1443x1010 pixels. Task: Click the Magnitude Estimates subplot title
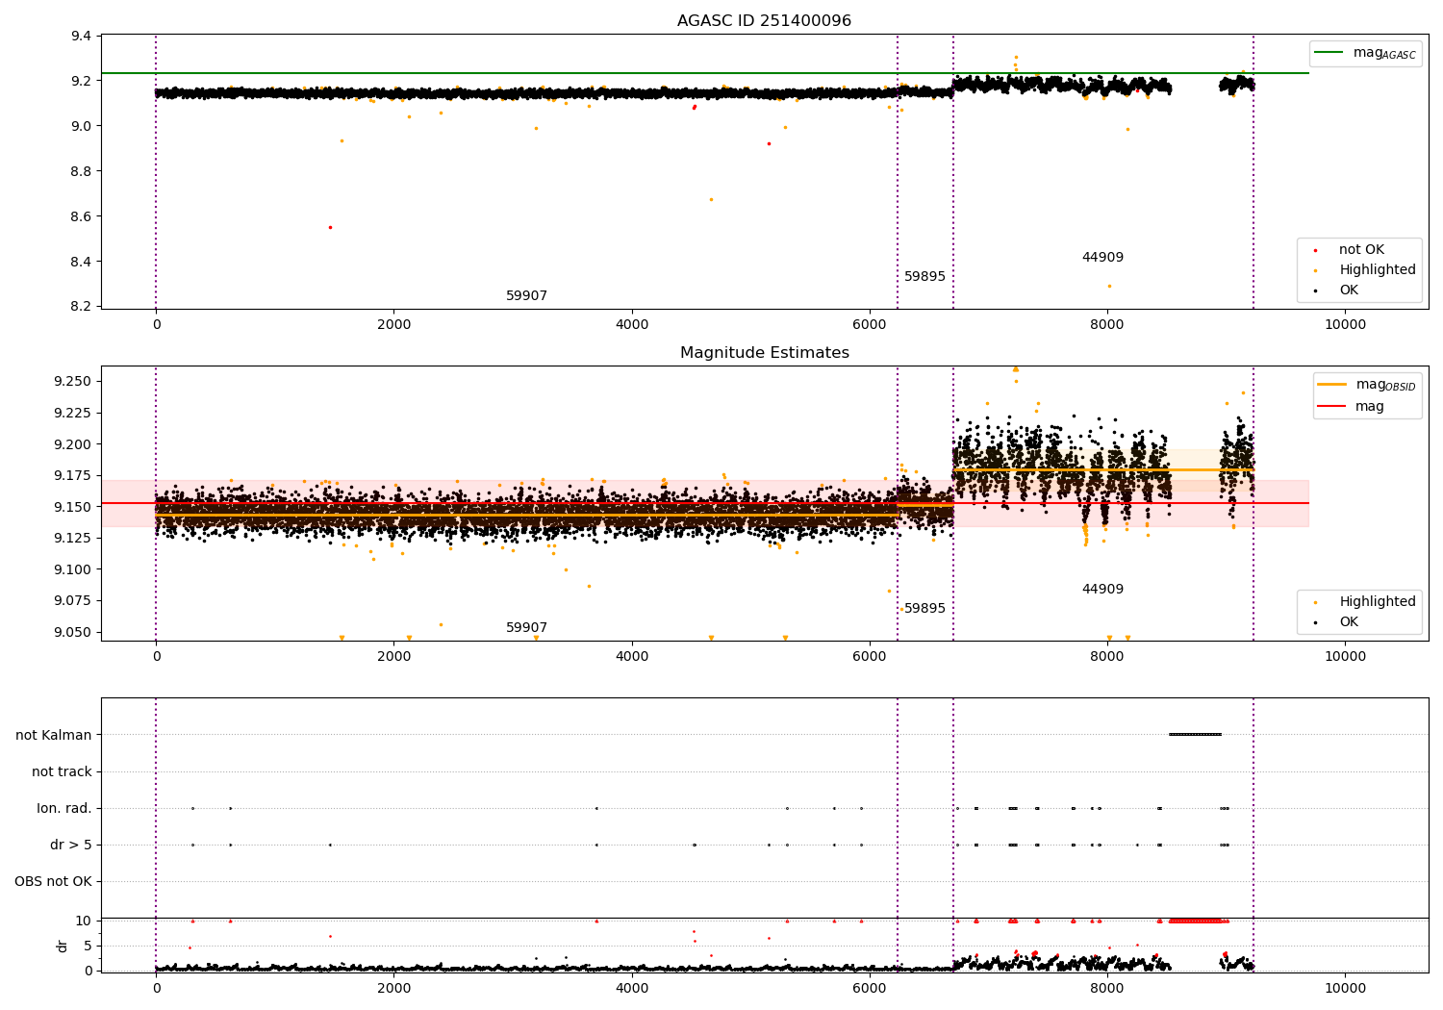tap(764, 353)
